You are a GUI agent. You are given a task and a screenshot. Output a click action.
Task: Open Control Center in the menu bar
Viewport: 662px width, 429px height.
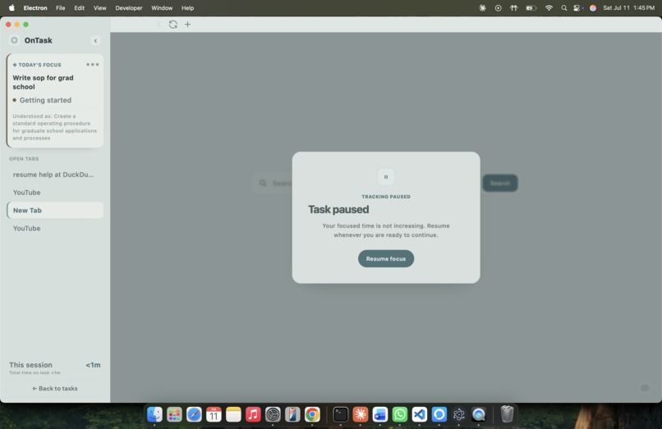pos(577,8)
